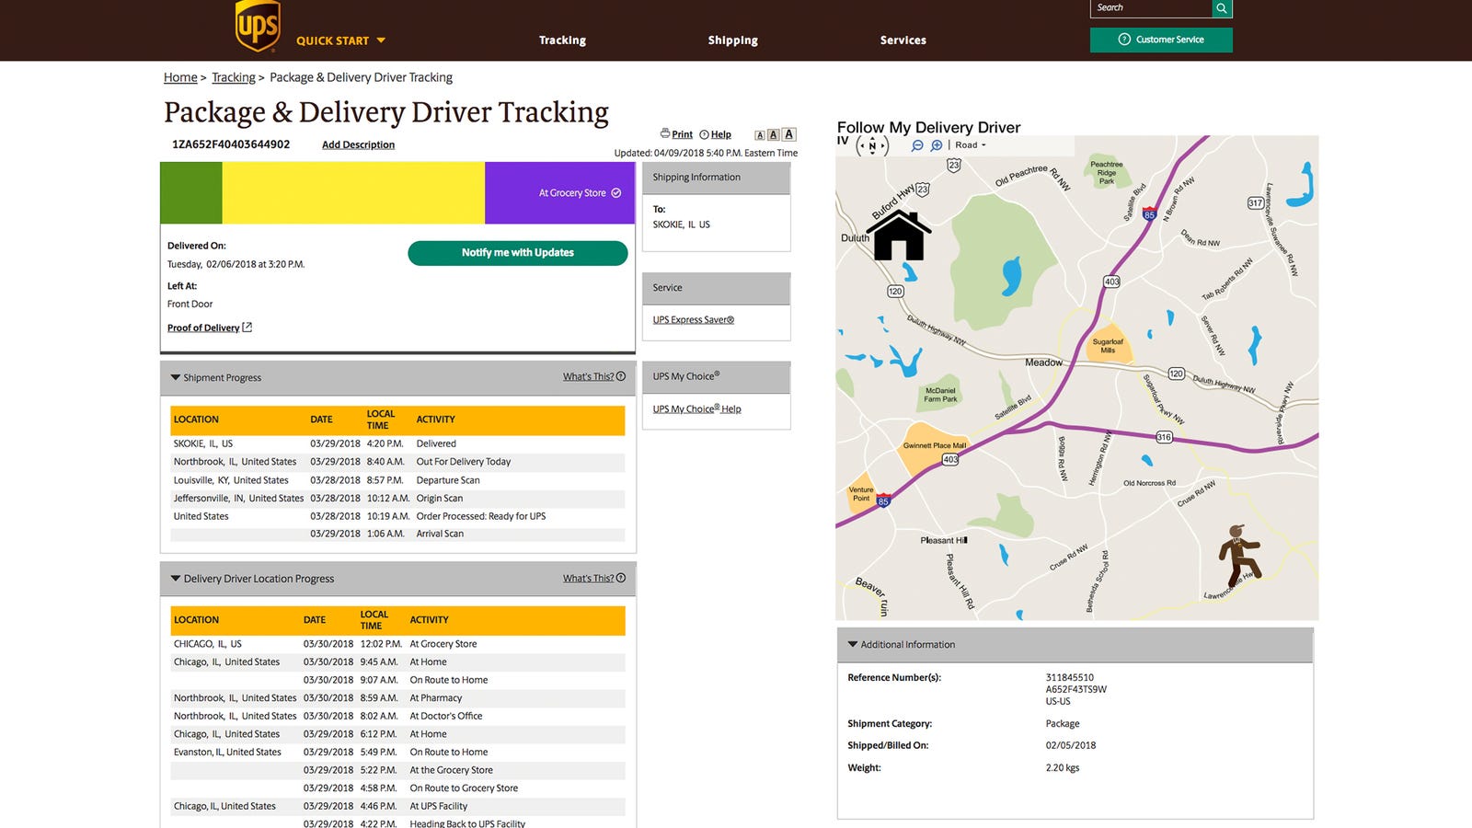
Task: Click the Help link
Action: (x=720, y=134)
